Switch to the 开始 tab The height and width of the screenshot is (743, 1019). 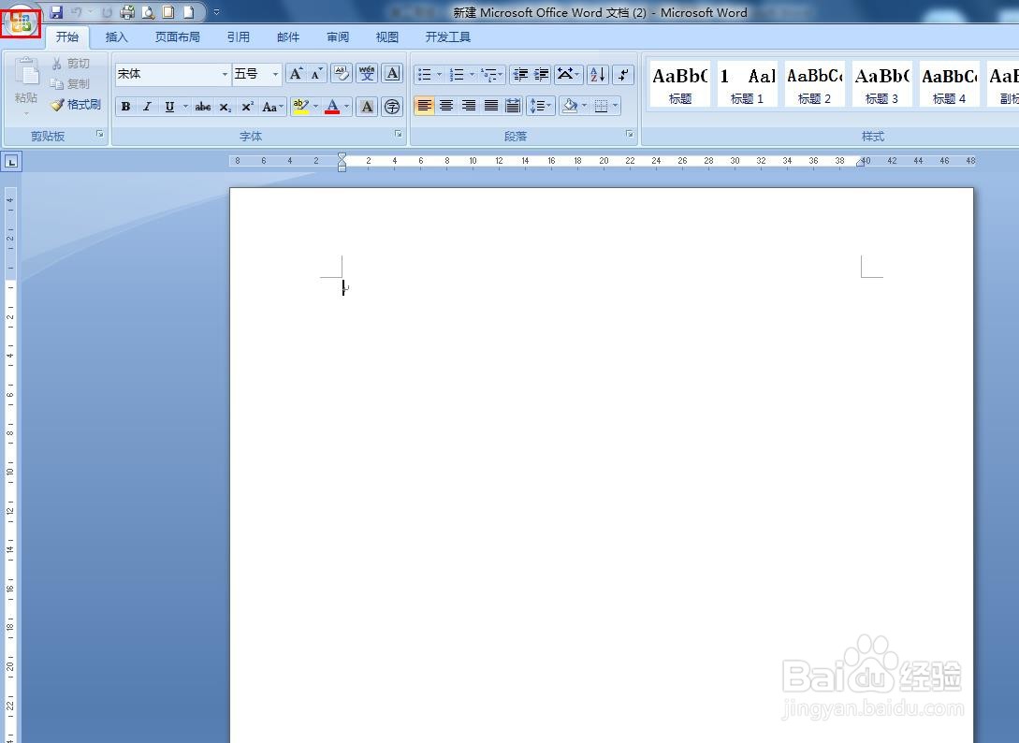67,37
